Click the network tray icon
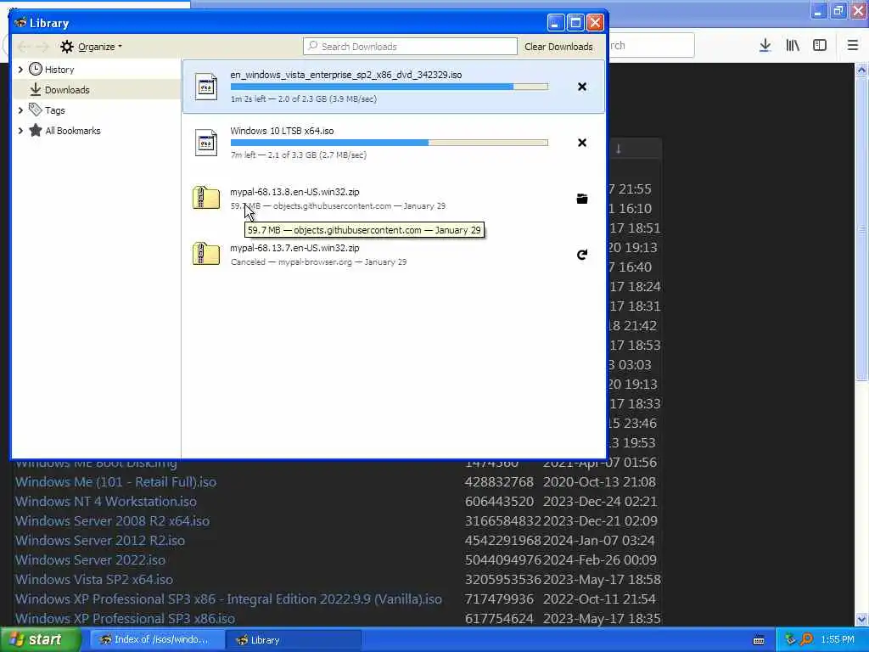The width and height of the screenshot is (869, 652). pos(790,639)
